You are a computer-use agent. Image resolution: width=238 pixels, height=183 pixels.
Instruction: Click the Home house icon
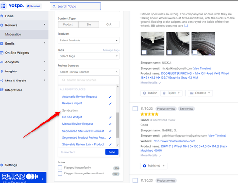[2, 16]
